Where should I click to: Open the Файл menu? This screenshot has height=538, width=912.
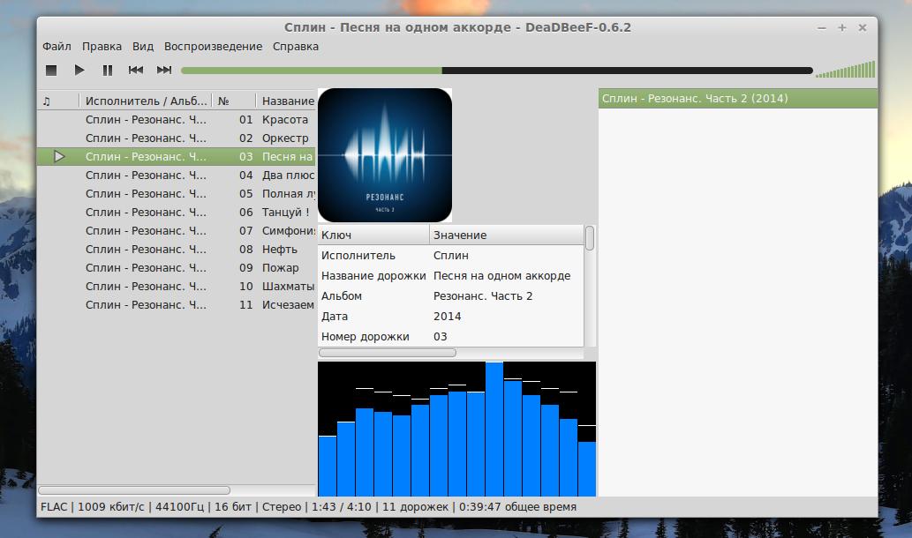pos(57,46)
